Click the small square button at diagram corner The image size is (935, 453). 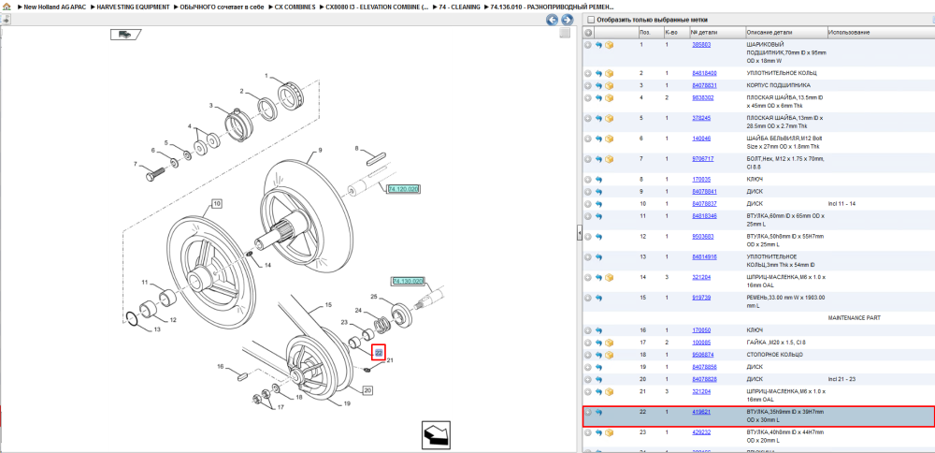tap(564, 34)
